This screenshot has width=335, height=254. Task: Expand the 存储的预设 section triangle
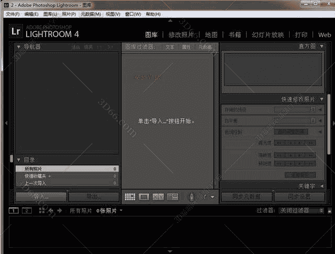[320, 110]
